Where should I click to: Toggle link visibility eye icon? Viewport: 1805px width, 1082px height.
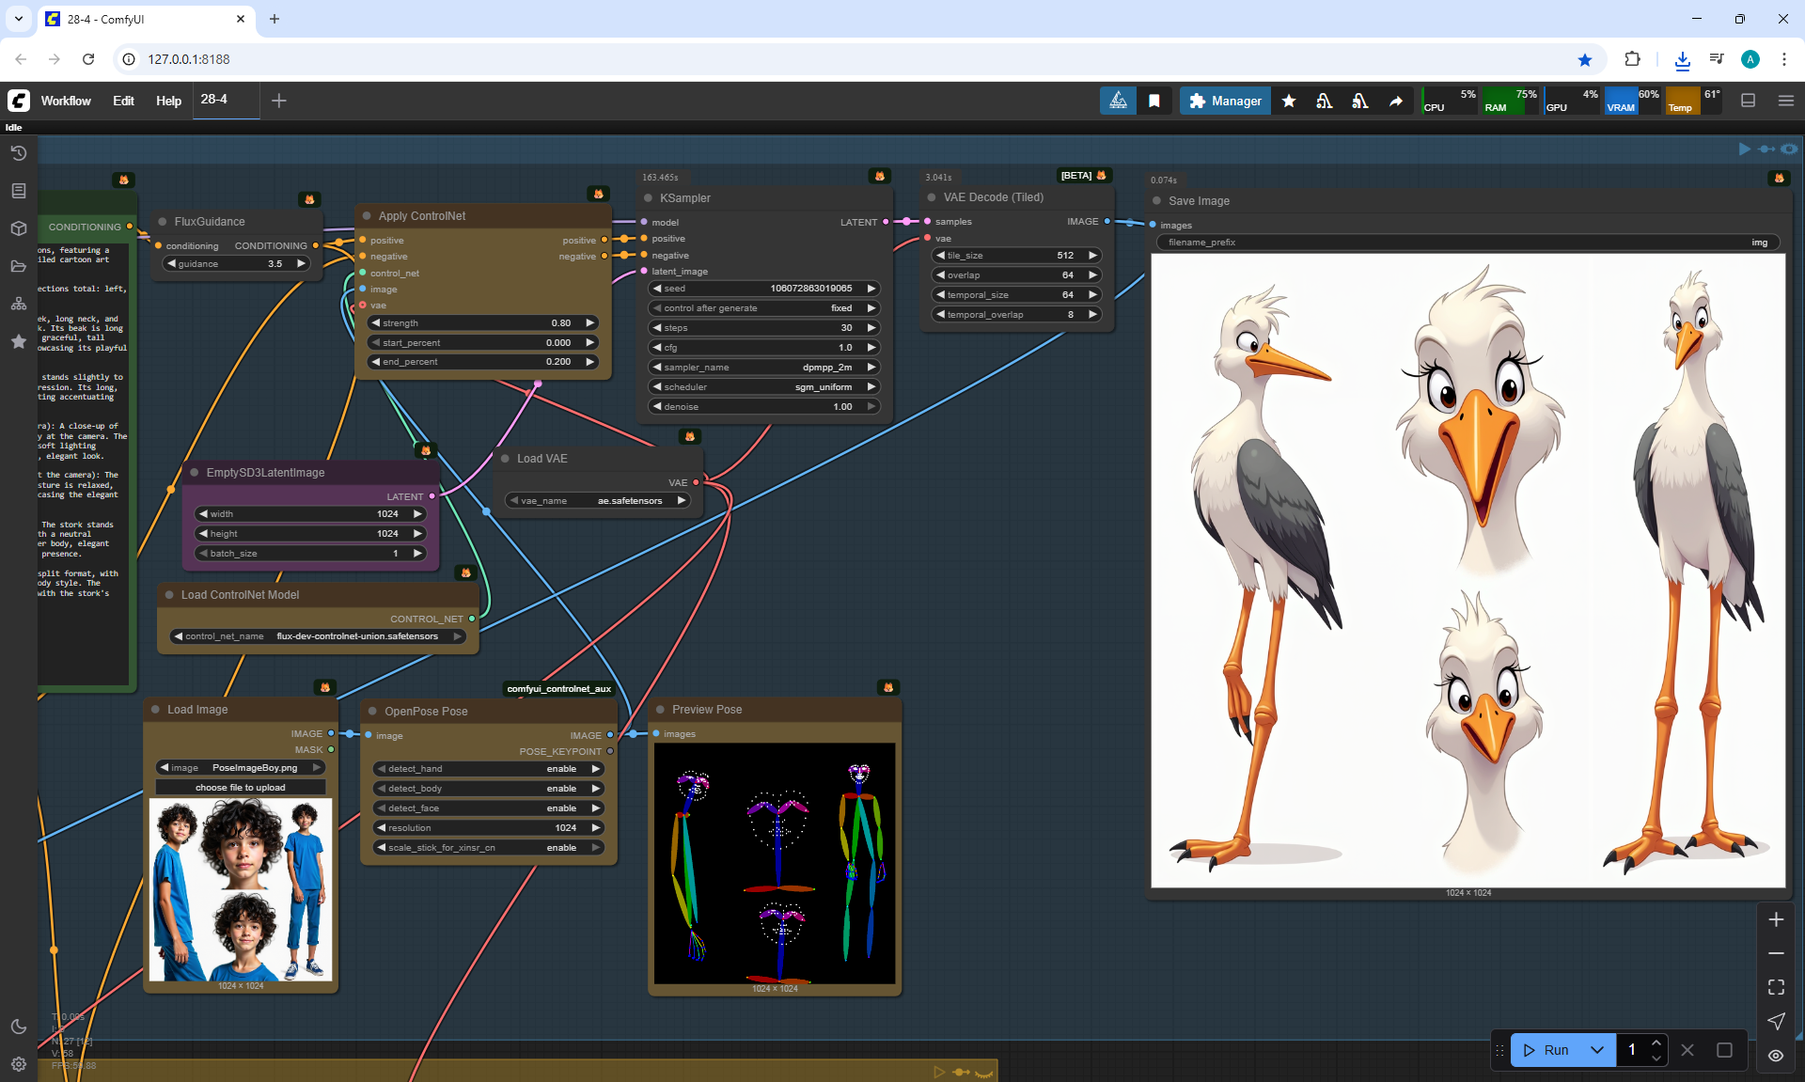(x=1776, y=1055)
